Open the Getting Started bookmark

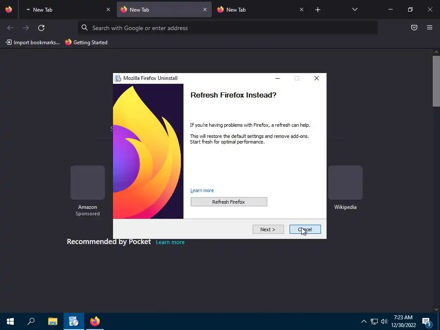tap(86, 43)
